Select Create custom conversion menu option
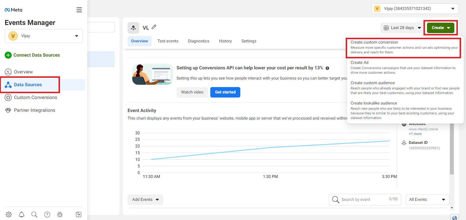 (403, 47)
